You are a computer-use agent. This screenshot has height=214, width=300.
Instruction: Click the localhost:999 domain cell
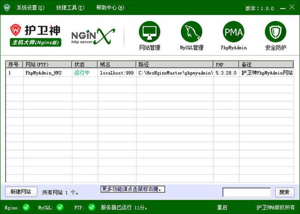(x=117, y=73)
